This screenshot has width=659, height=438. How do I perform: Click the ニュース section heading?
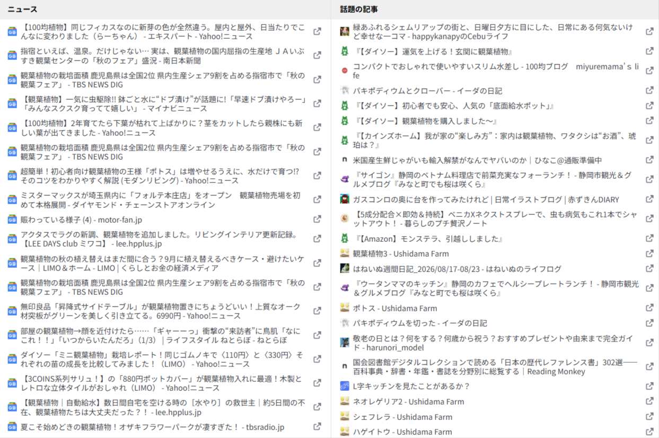(x=22, y=10)
